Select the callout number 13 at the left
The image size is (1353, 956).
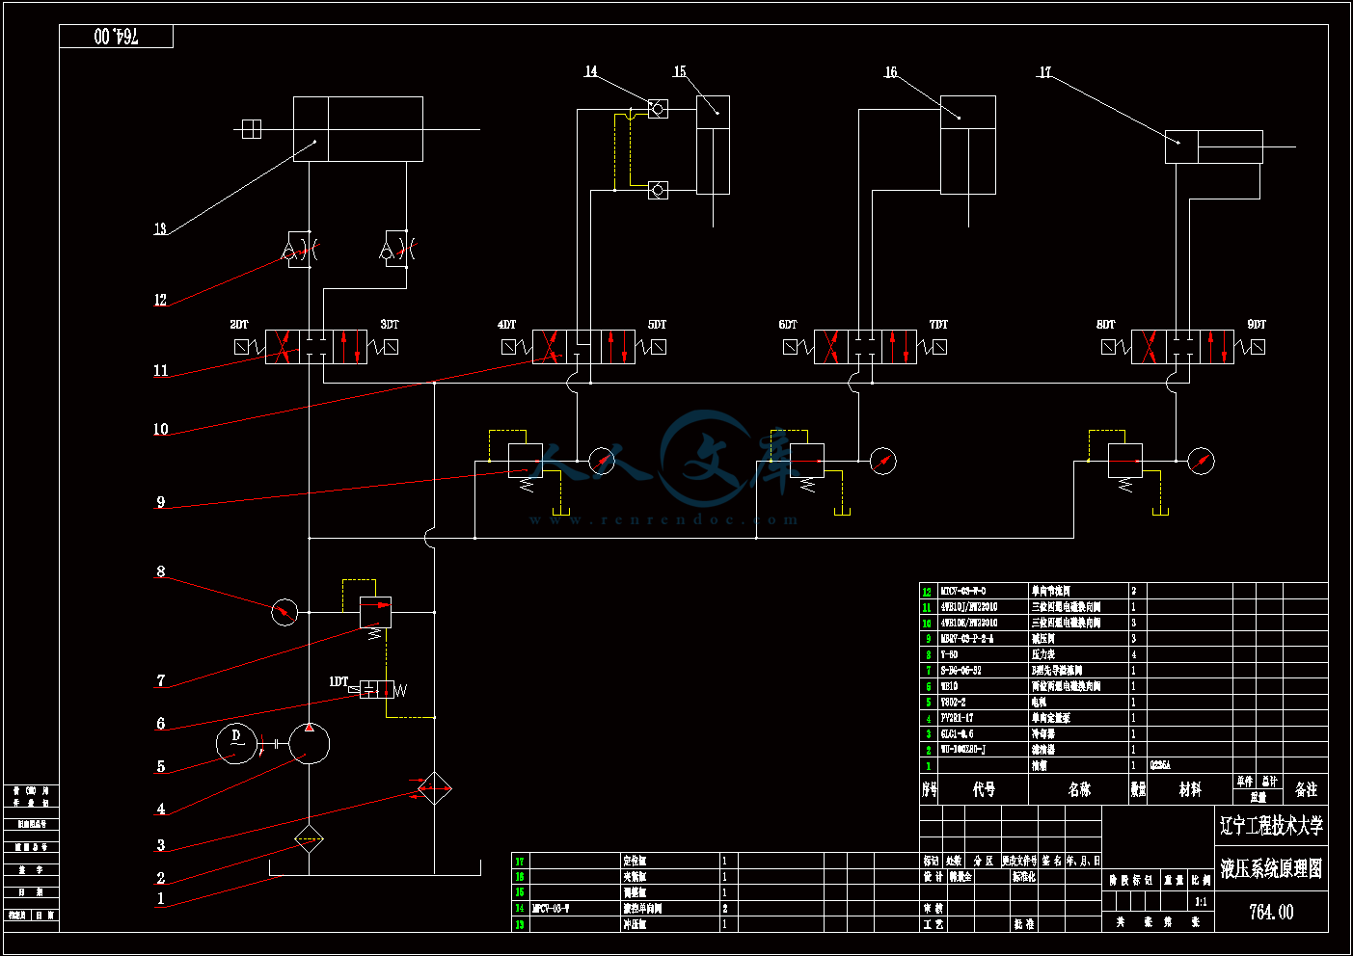[160, 228]
